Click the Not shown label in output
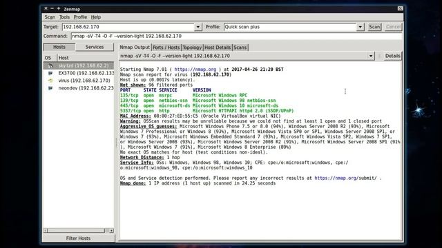 (x=133, y=85)
